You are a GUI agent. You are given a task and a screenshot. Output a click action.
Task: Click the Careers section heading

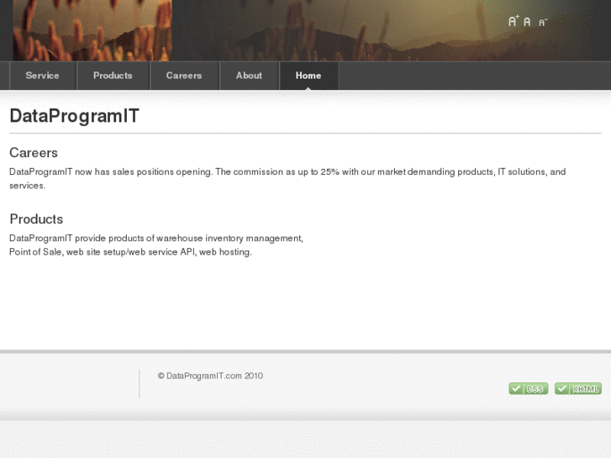point(34,153)
